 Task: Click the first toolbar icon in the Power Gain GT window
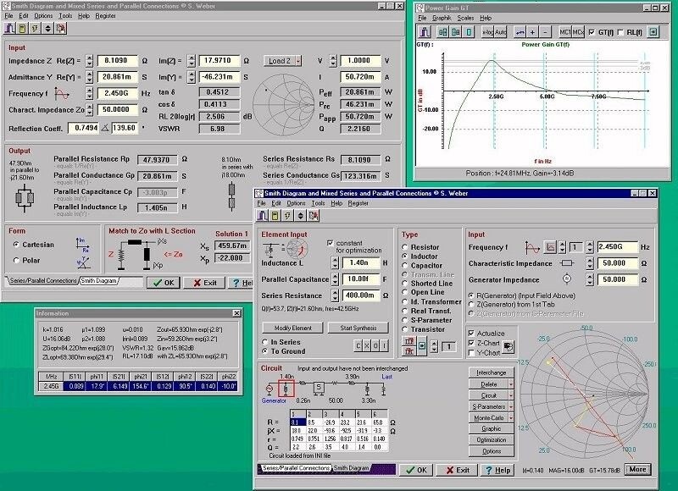425,32
